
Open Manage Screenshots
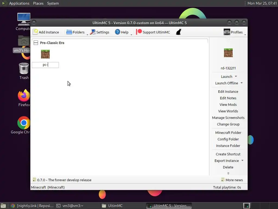[228, 118]
